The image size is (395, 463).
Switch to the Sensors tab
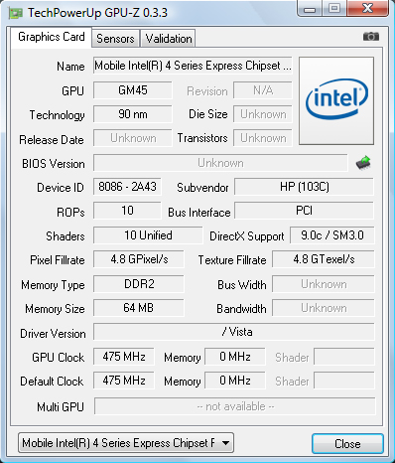click(115, 39)
